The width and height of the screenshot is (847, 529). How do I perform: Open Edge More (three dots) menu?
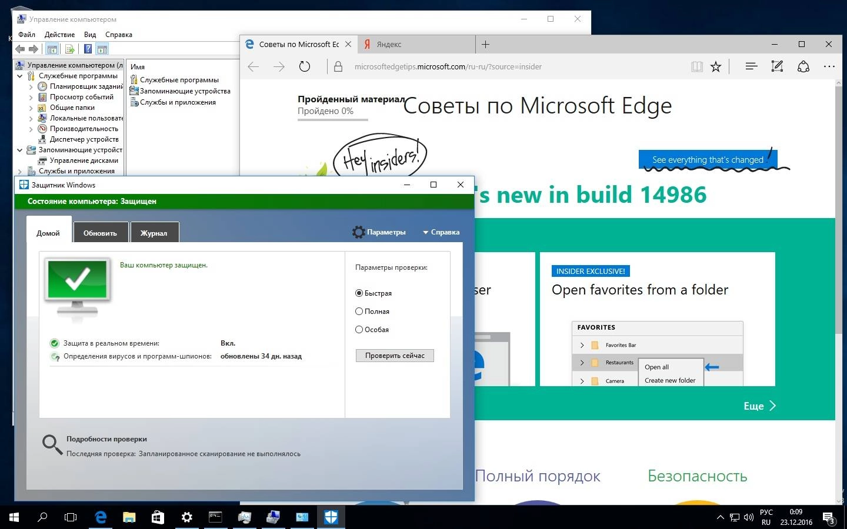[x=829, y=66]
